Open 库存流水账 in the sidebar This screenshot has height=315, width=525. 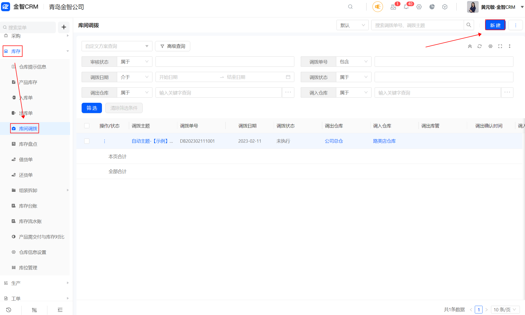(x=30, y=221)
